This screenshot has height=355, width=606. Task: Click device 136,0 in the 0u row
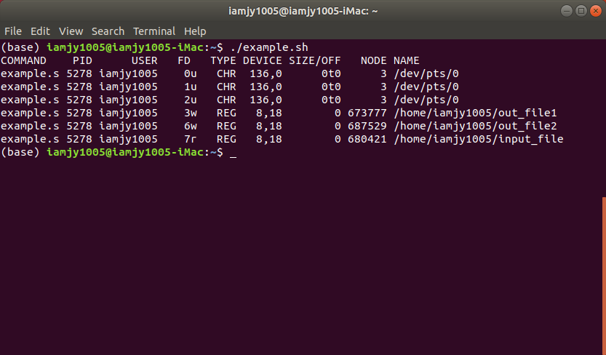[266, 73]
